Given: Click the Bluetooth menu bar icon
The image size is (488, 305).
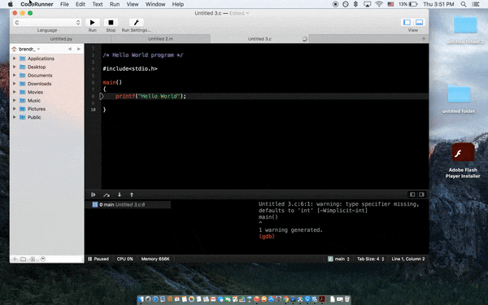Looking at the screenshot, I should coord(355,4).
